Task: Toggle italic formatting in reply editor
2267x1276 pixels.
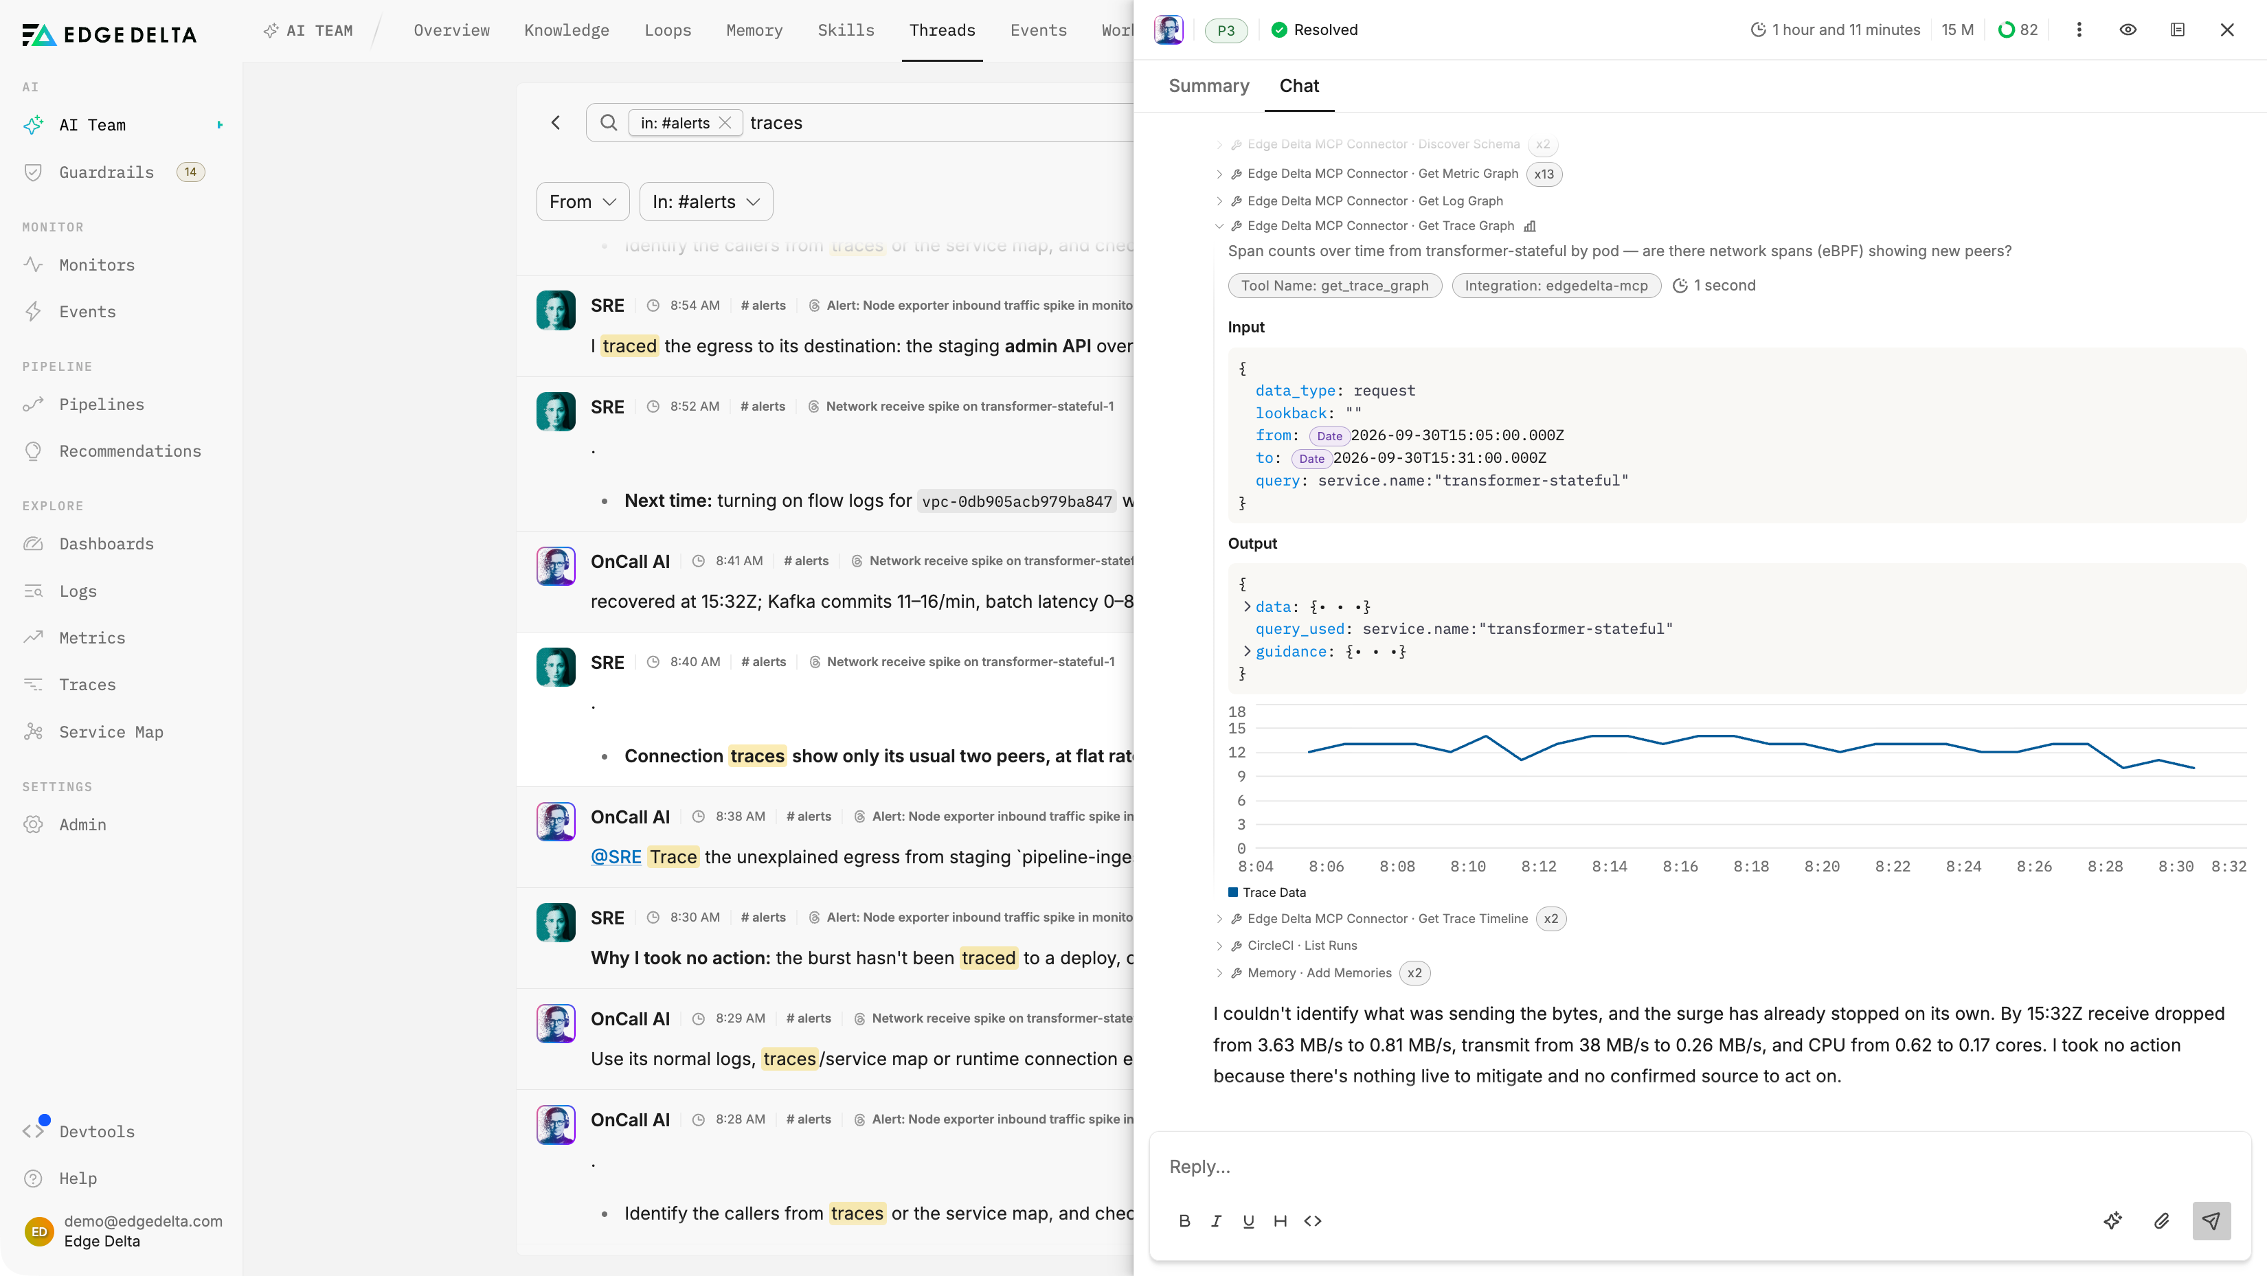Action: (x=1216, y=1220)
